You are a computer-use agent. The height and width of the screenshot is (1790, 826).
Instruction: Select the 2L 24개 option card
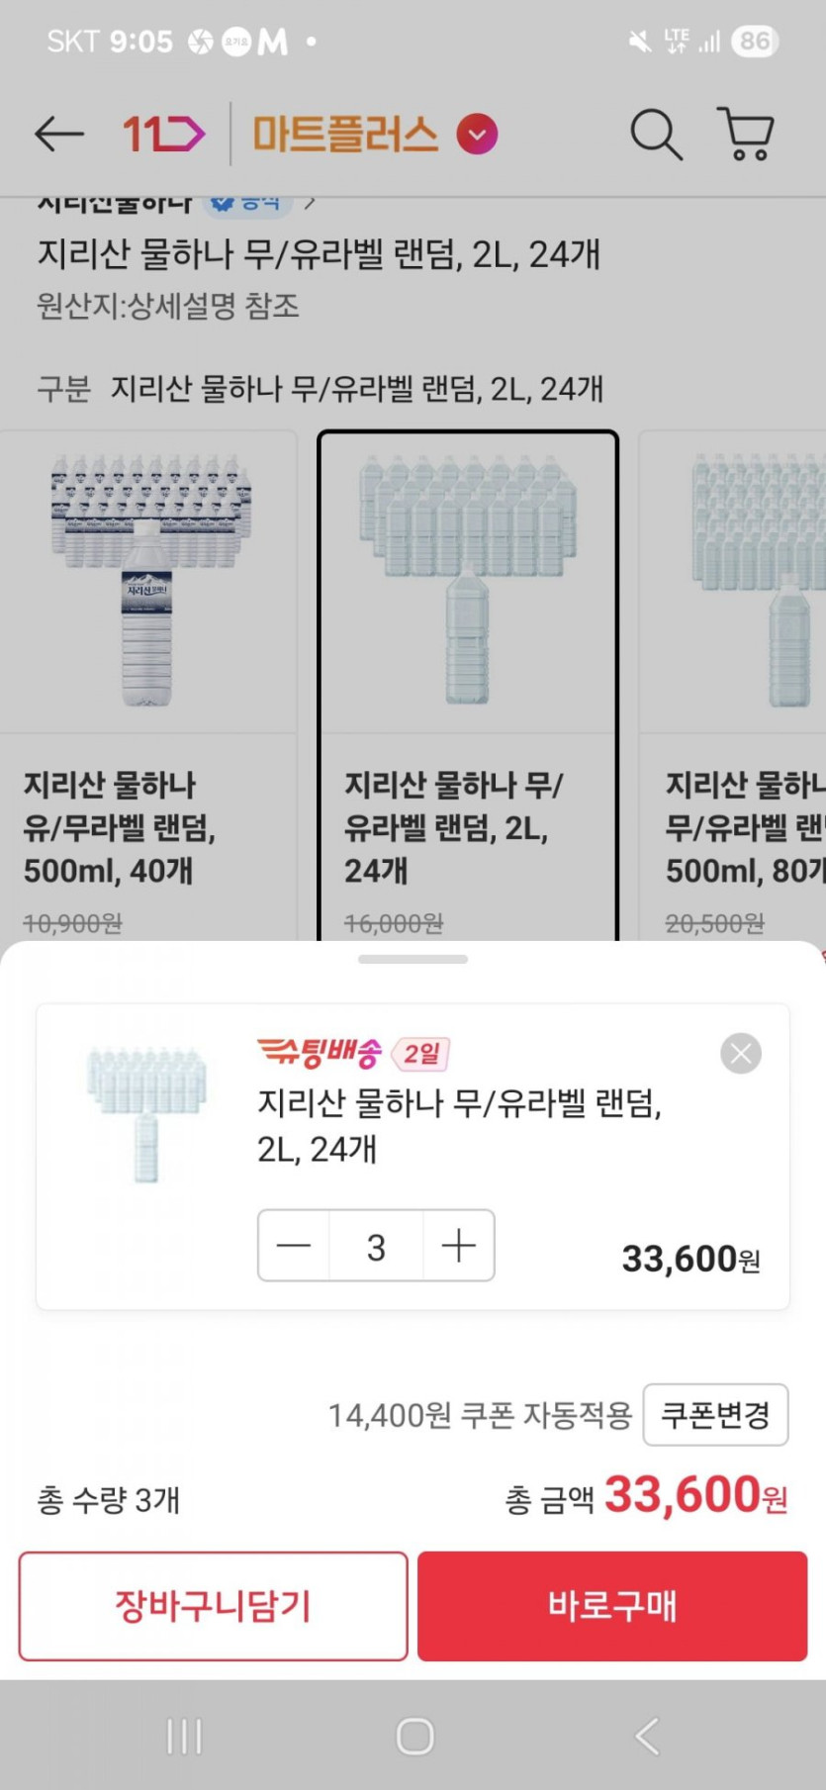[468, 683]
